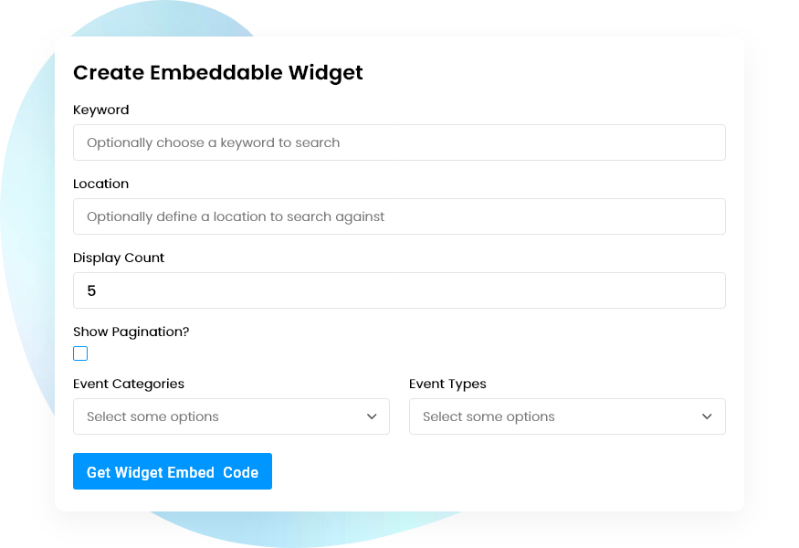Click the Create Embeddable Widget heading
The image size is (799, 548).
[217, 72]
